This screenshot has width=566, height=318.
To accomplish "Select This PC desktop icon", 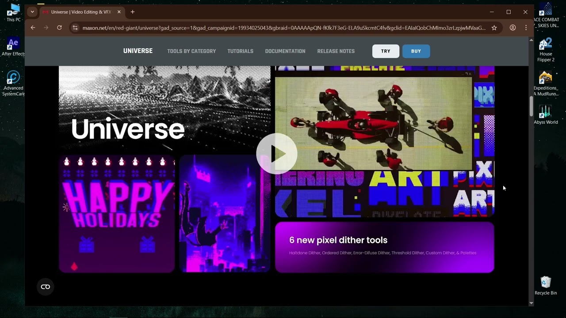I will (x=13, y=13).
